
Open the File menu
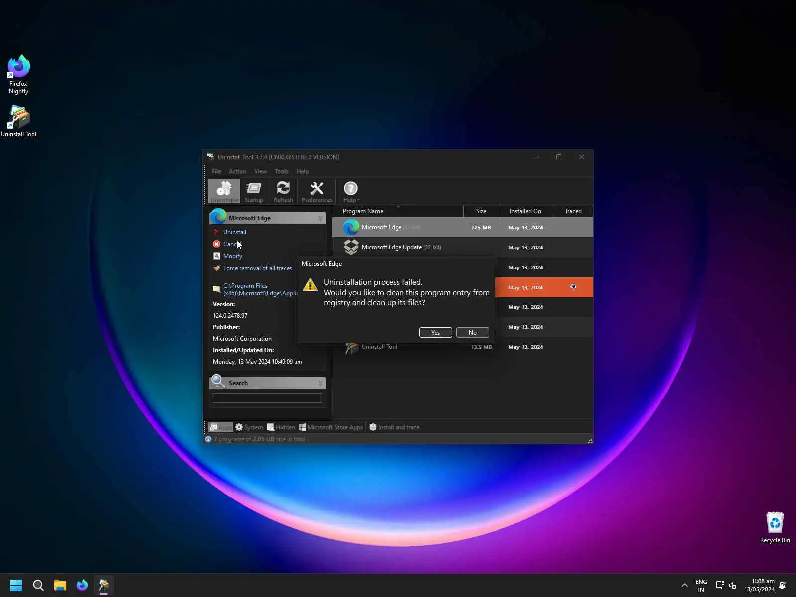216,171
